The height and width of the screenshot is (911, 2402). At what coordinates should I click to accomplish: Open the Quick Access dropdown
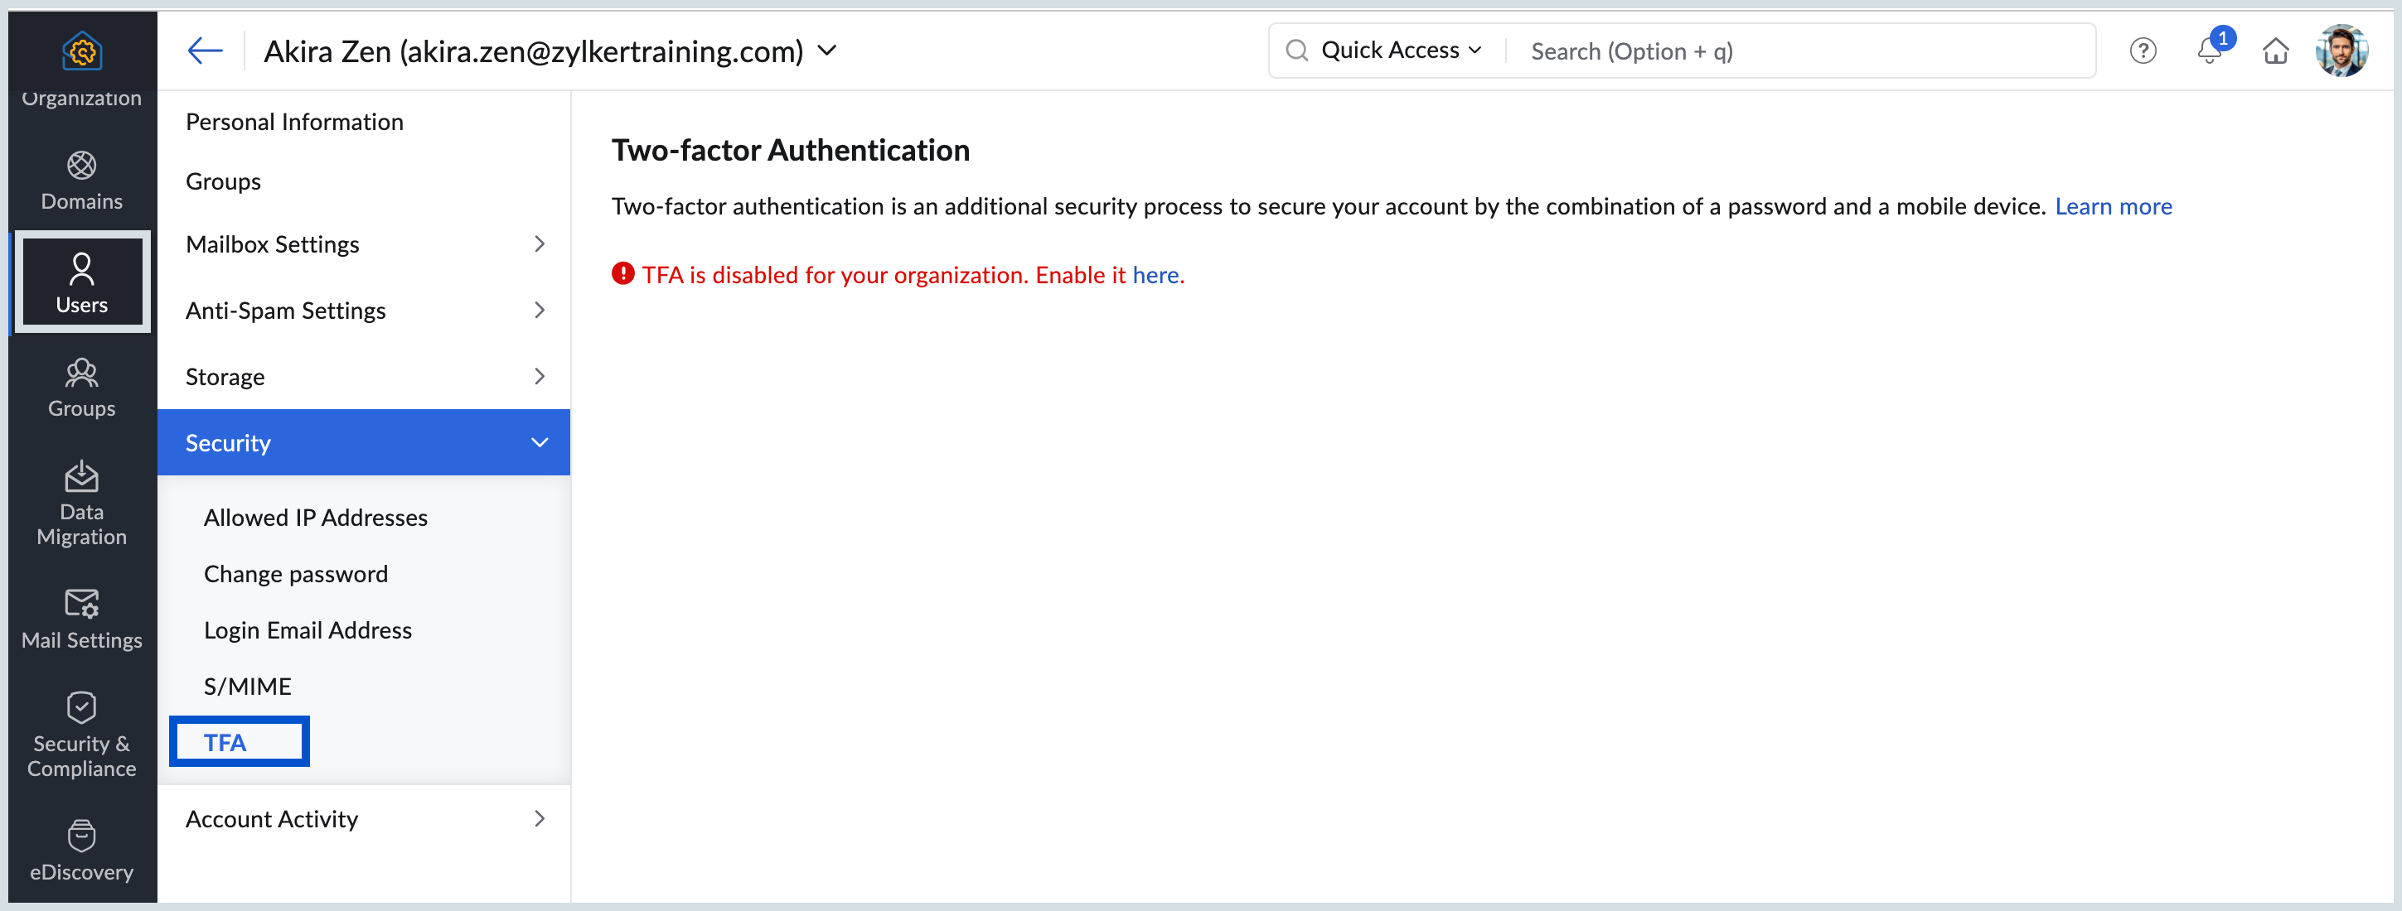[1400, 51]
